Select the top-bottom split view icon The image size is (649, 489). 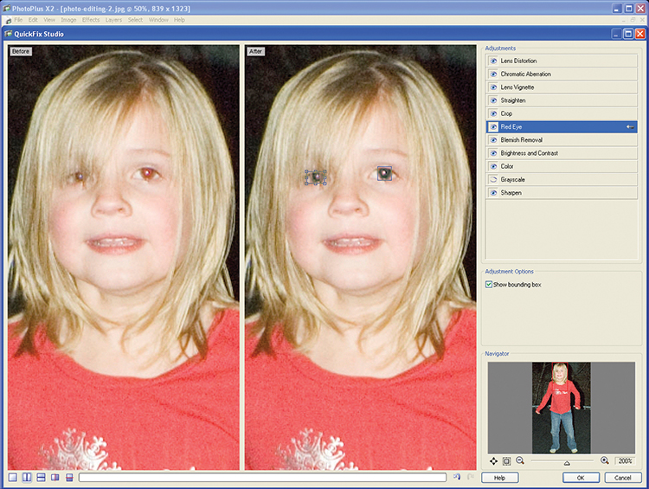(41, 478)
